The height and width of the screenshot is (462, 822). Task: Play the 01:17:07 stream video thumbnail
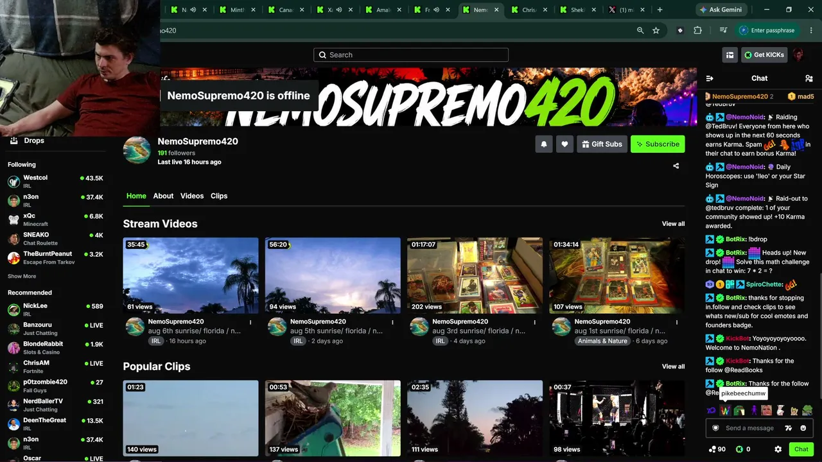(x=475, y=276)
